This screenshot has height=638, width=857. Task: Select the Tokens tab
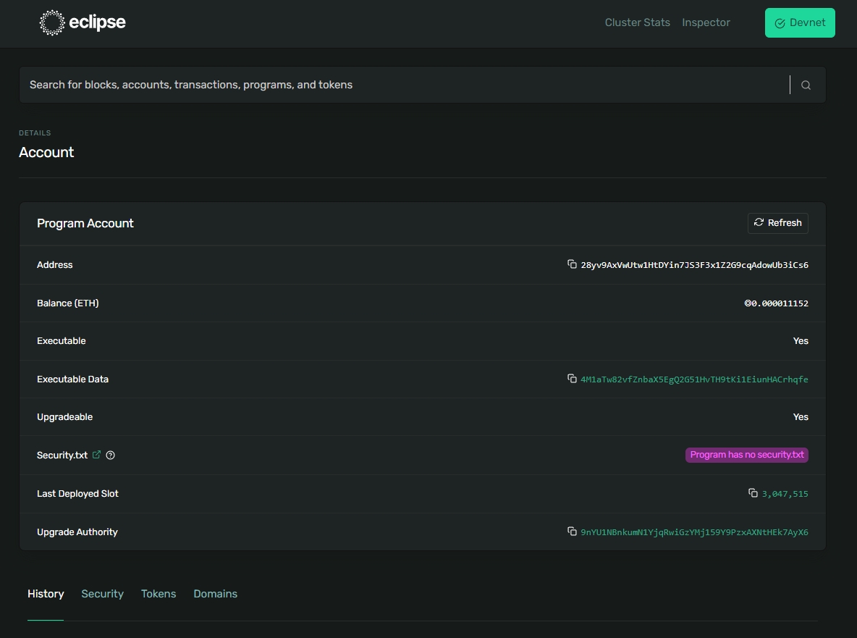tap(159, 594)
